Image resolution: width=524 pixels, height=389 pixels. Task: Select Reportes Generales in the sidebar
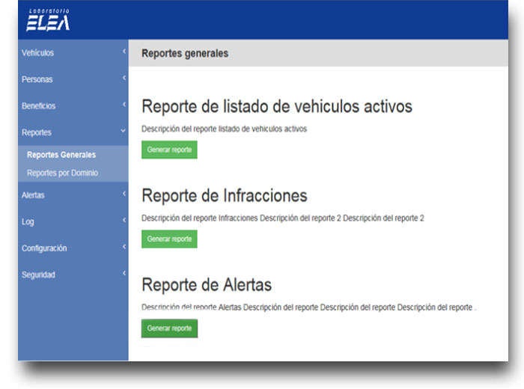61,155
